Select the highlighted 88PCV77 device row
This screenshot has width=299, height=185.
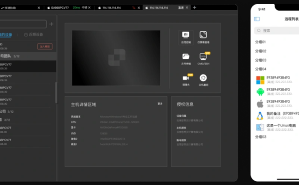click(28, 66)
